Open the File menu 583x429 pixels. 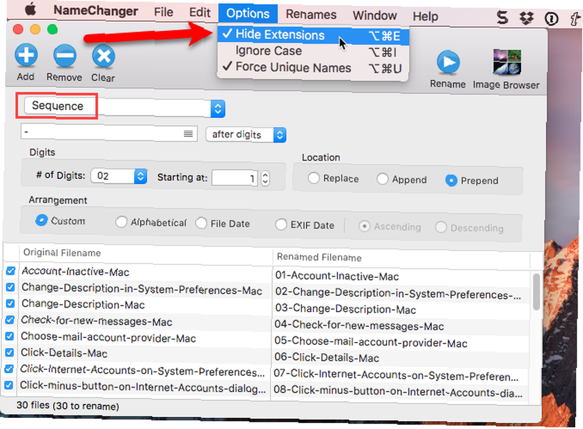click(164, 12)
